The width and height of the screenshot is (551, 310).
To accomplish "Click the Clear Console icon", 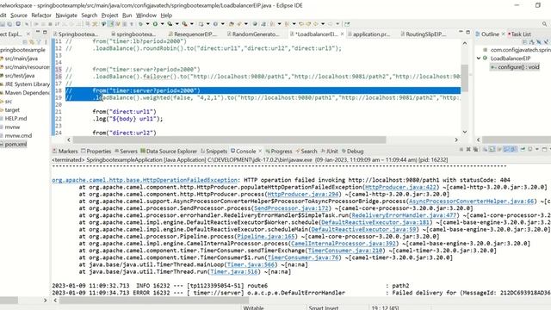I will click(x=485, y=149).
